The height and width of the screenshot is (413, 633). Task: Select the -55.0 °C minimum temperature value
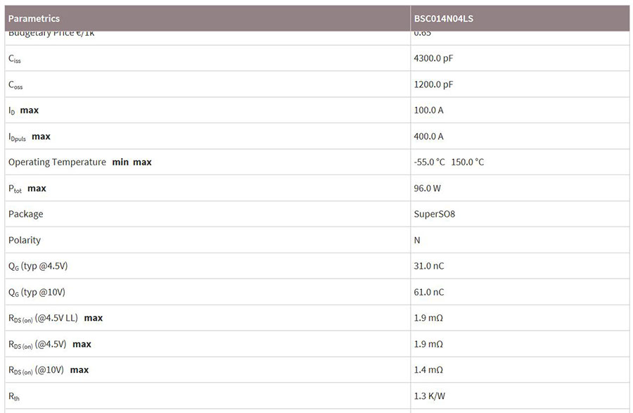click(429, 162)
